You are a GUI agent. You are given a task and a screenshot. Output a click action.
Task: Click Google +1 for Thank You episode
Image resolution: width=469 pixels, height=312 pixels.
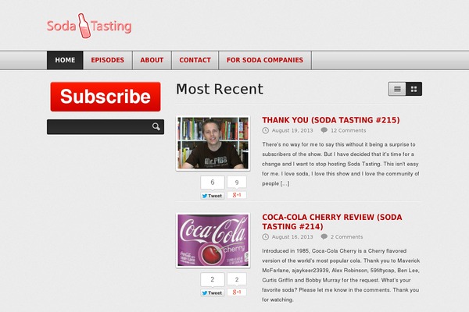click(x=237, y=195)
